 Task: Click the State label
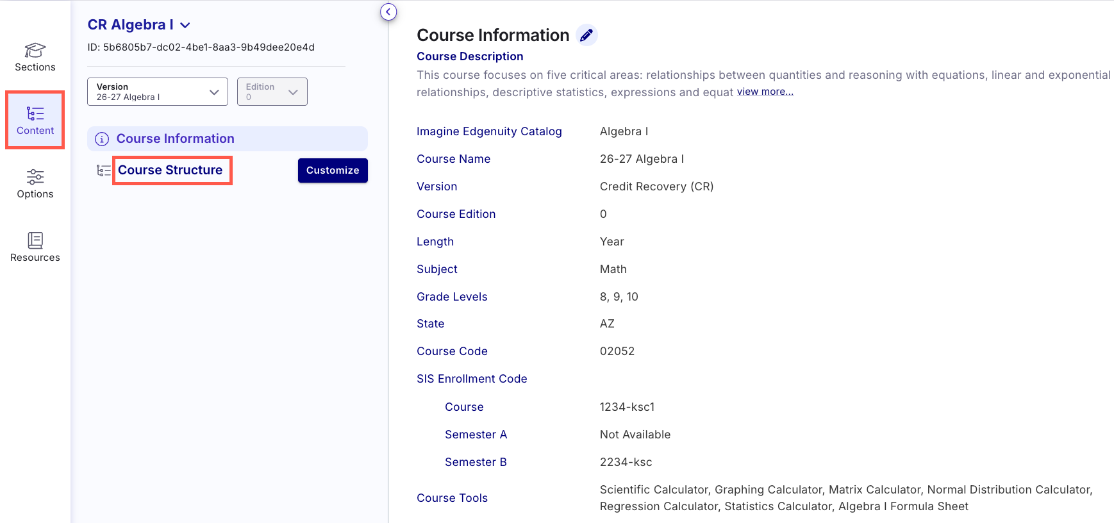tap(431, 324)
